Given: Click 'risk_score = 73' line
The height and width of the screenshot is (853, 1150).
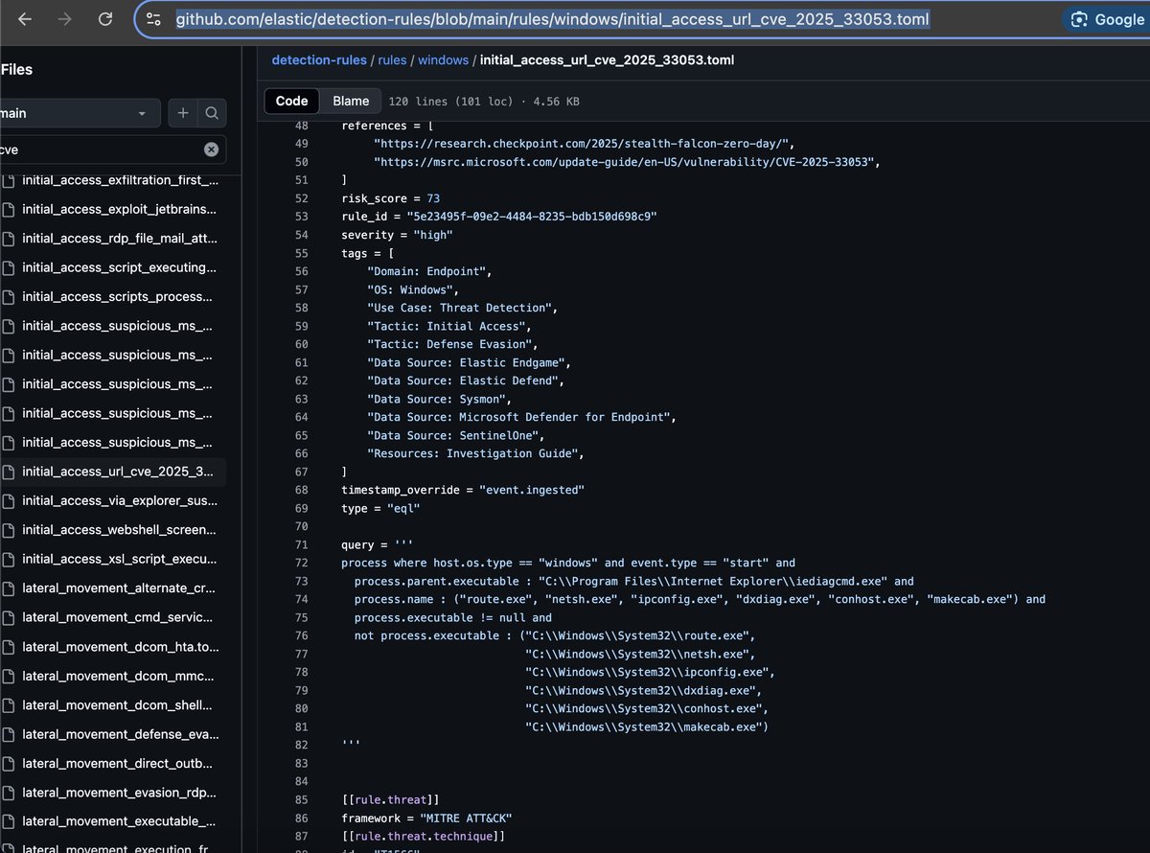Looking at the screenshot, I should click(390, 198).
